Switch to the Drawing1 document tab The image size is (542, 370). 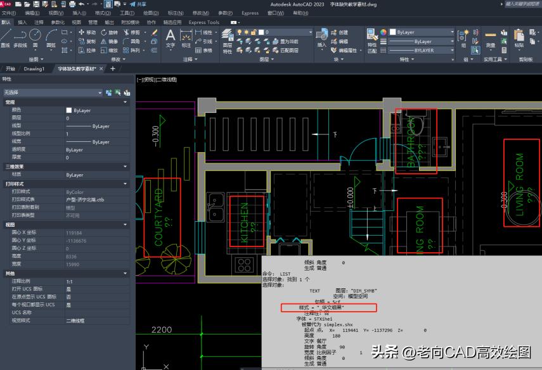[x=34, y=69]
